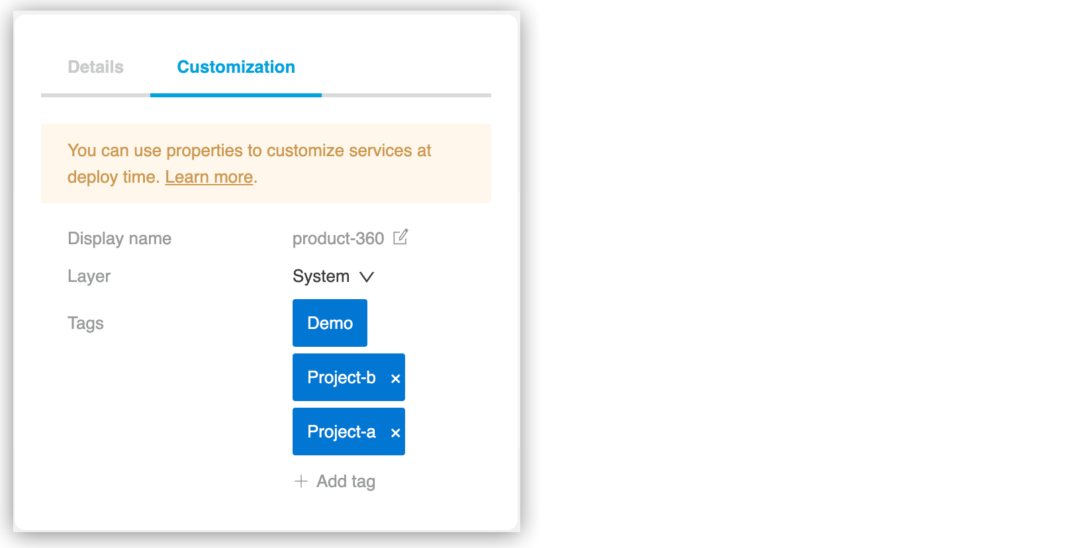Image resolution: width=1071 pixels, height=548 pixels.
Task: Click the Display name label
Action: click(x=119, y=238)
